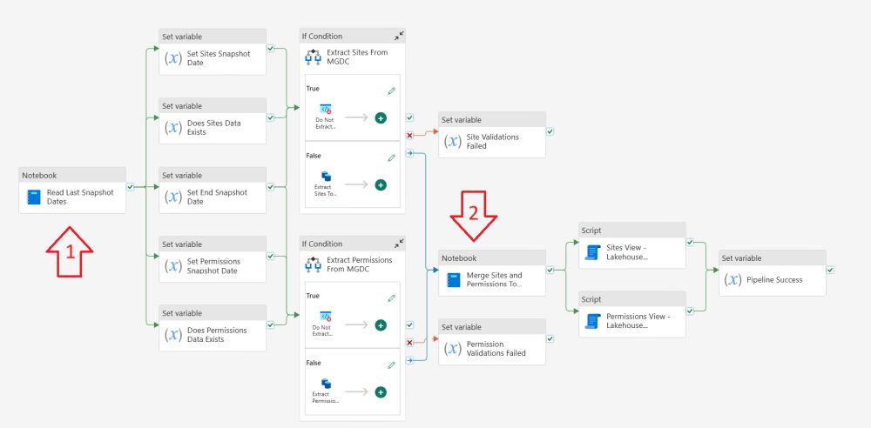The image size is (871, 428).
Task: Click the Sites View - Lakehouse script icon
Action: pyautogui.click(x=593, y=252)
